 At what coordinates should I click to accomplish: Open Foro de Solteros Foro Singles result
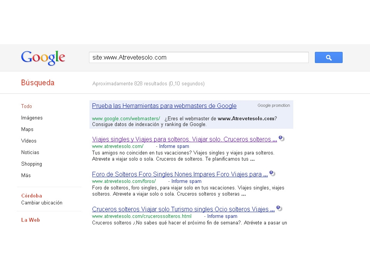coord(180,174)
